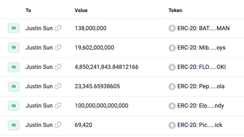Open the ERC-20: Elo.....ndy token
Screen dimensions: 244x137
201,106
